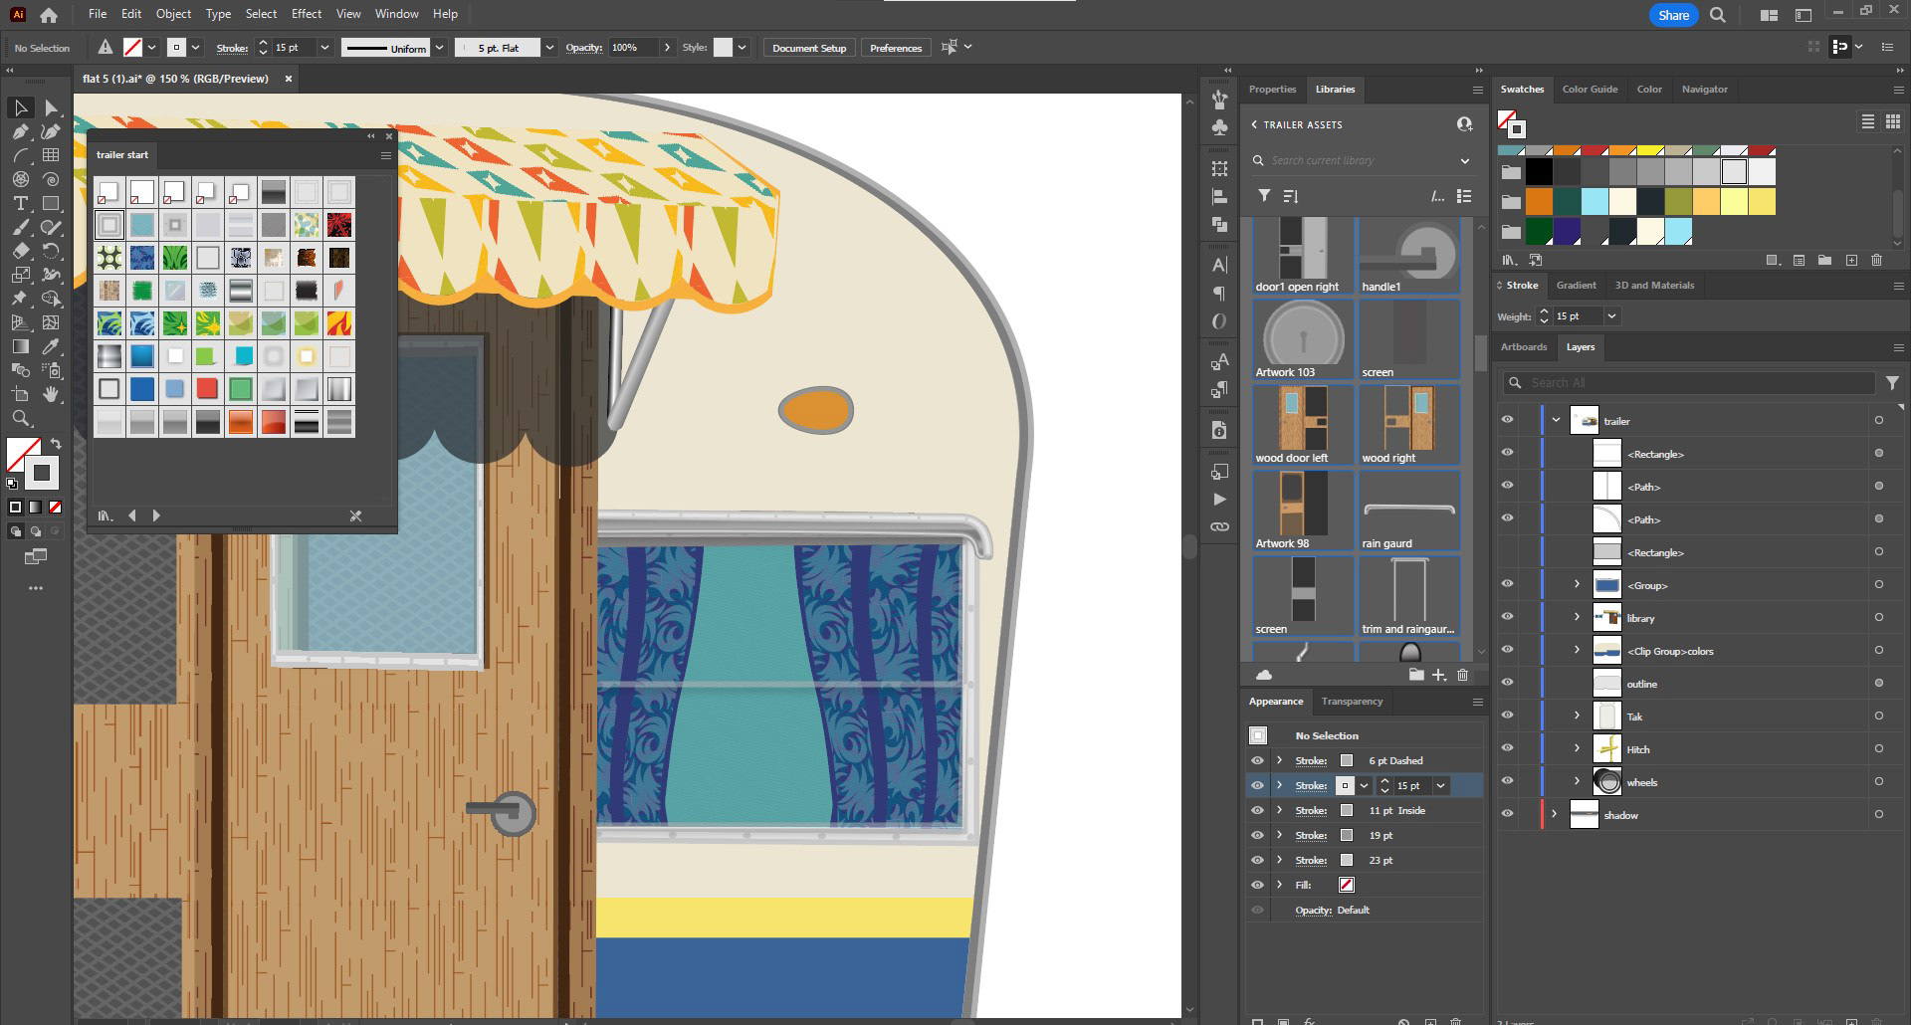Break link to graphic style icon
This screenshot has height=1025, width=1911.
(x=355, y=515)
